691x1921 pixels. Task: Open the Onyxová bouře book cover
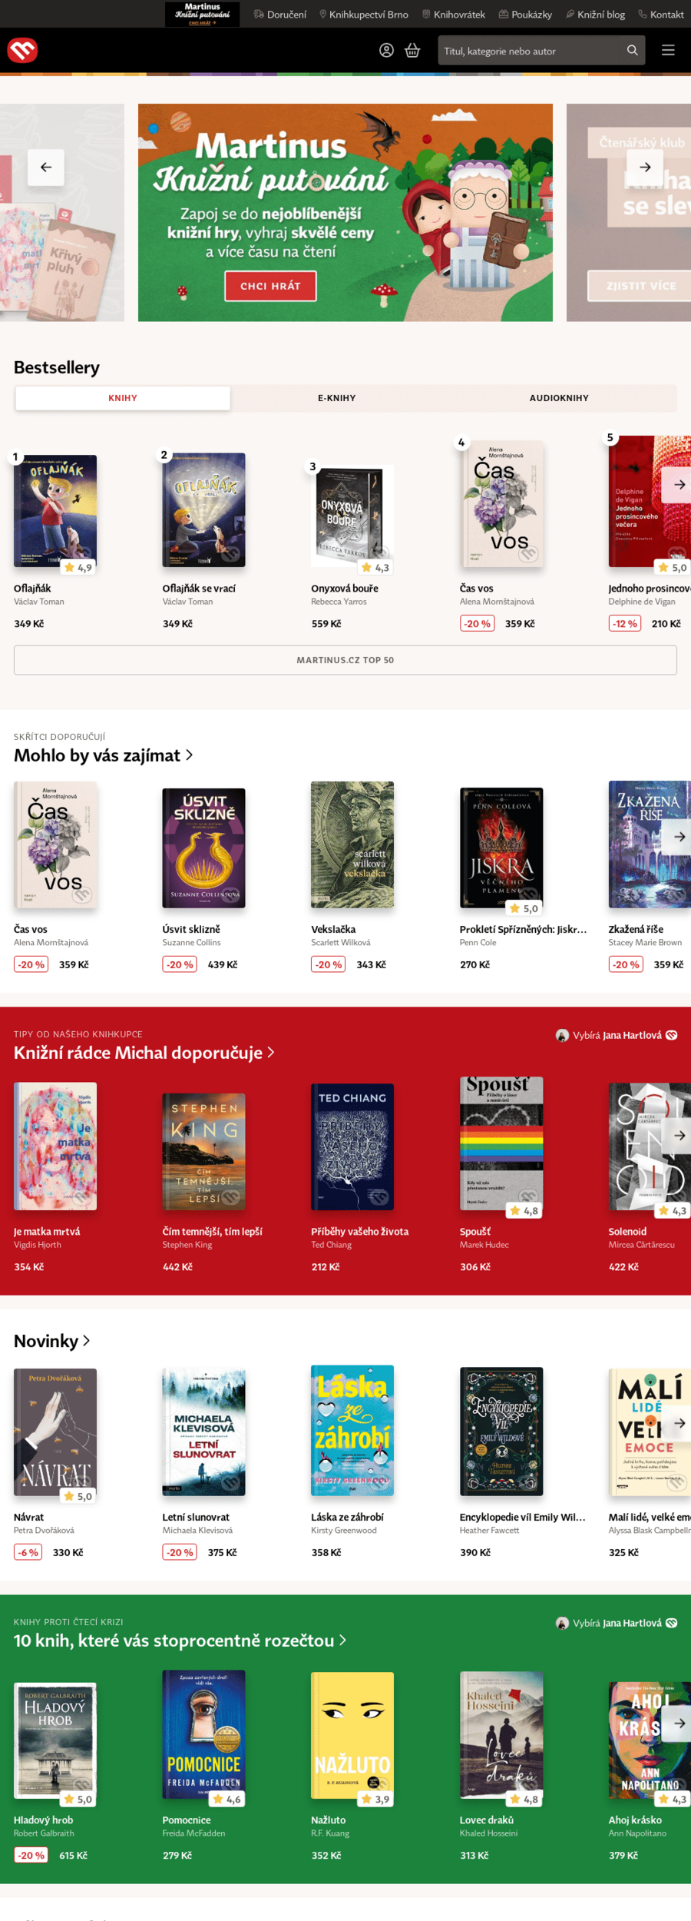[352, 513]
